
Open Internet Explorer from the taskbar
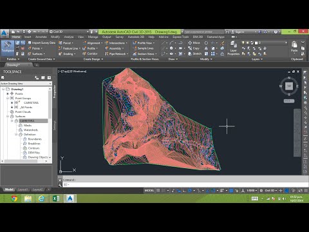click(41, 198)
